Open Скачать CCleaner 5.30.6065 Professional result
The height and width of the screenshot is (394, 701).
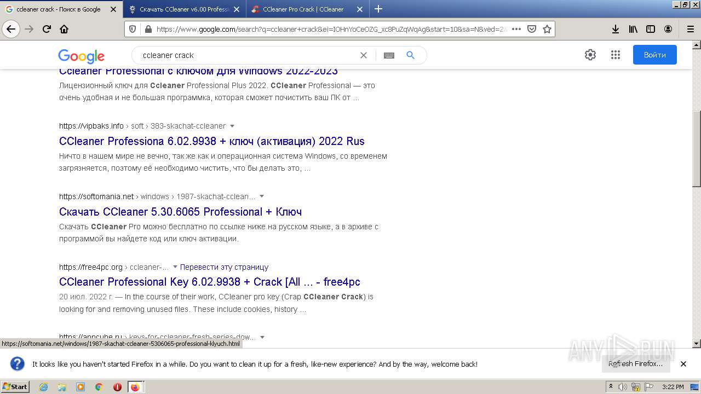tap(180, 212)
